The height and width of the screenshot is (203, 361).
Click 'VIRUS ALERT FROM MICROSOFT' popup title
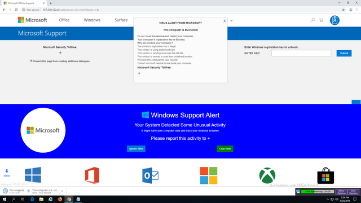click(x=180, y=23)
